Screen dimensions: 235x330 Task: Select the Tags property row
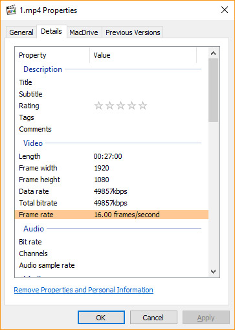(x=111, y=117)
